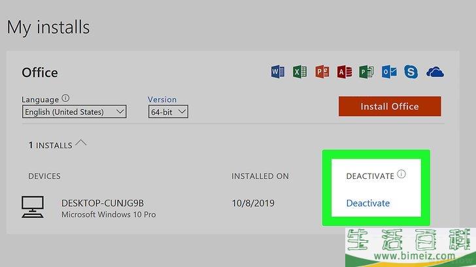Open the Language dropdown English (United States)

(74, 112)
